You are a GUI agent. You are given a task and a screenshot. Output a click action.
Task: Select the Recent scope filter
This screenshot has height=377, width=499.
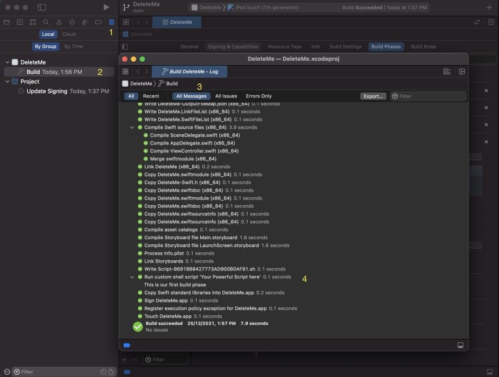(151, 96)
